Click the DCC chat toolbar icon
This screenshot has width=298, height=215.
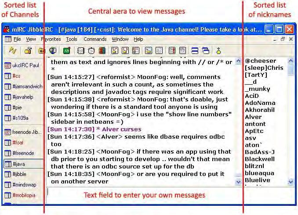tap(125, 50)
